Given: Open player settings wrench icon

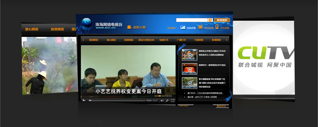Looking at the screenshot, I should pos(167,100).
